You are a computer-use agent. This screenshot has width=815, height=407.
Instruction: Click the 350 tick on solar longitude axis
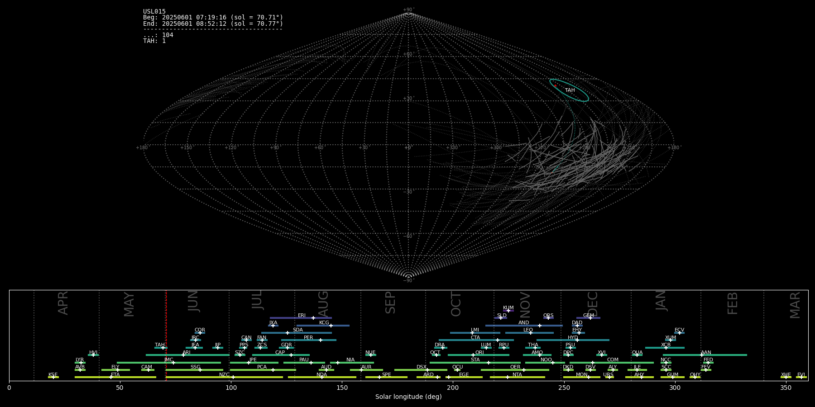click(786, 388)
